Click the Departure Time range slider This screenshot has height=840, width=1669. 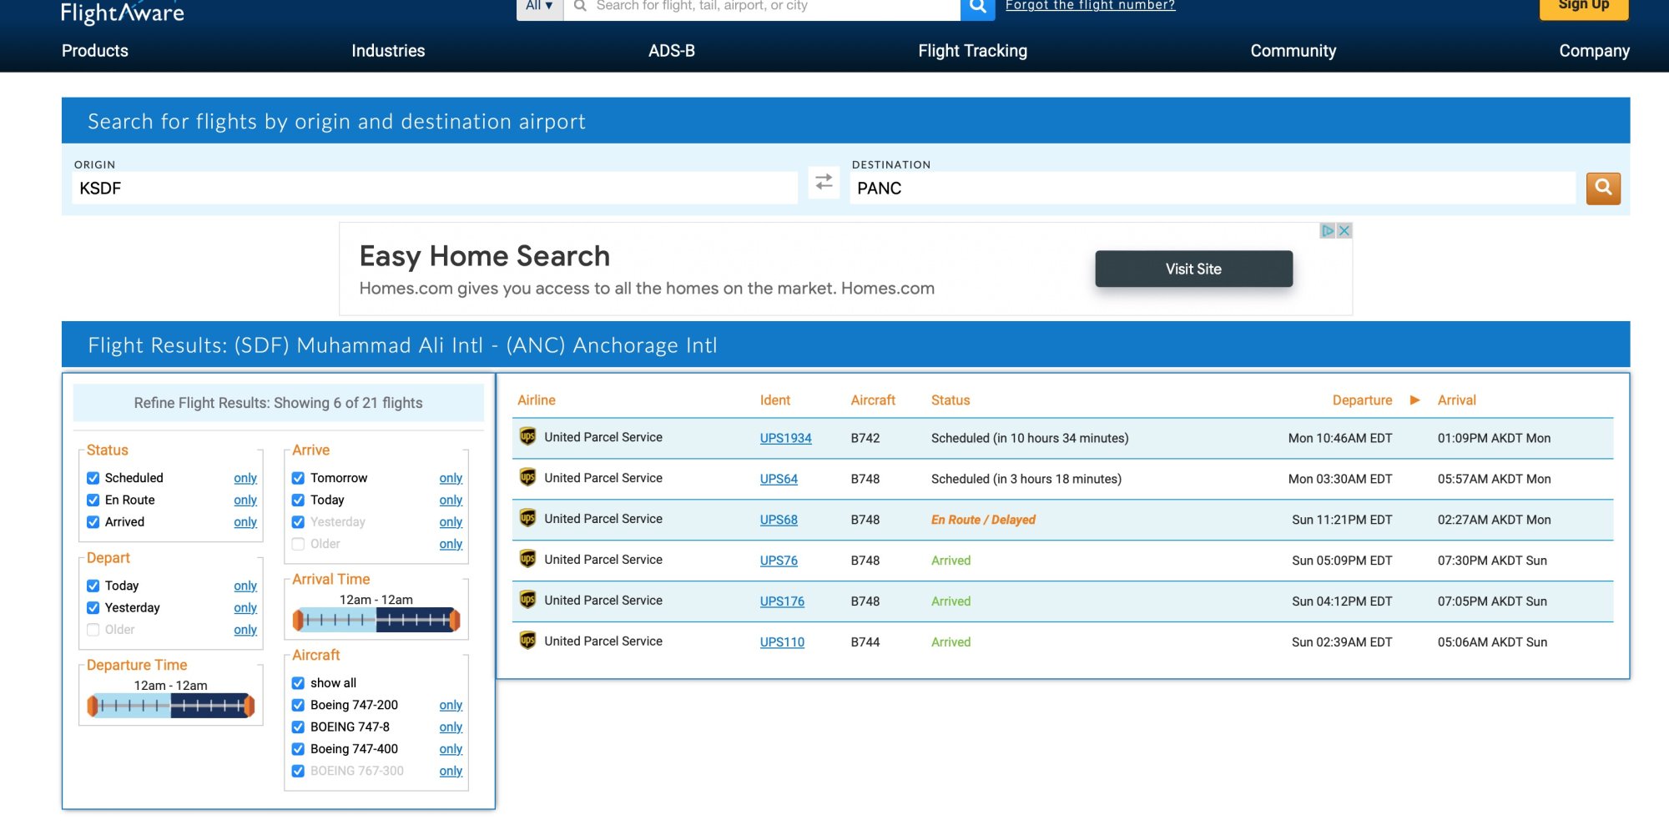[170, 706]
